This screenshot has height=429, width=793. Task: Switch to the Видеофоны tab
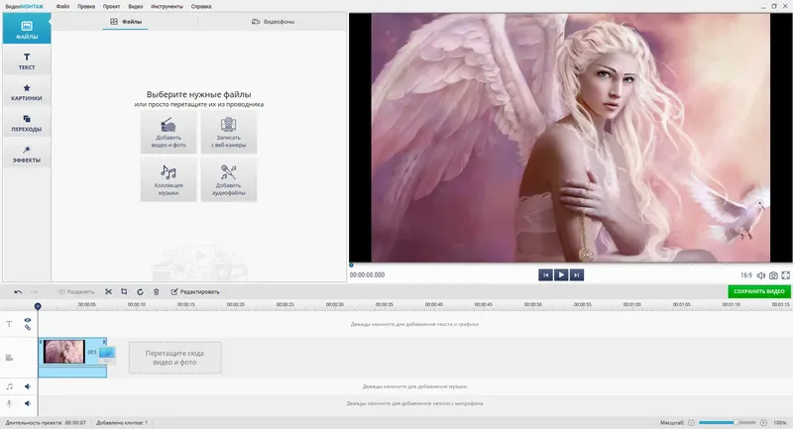(273, 22)
